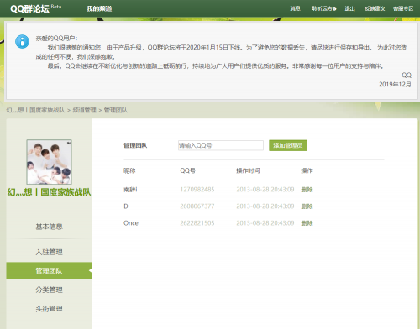This screenshot has height=329, width=420.
Task: Click 频道管理 in the breadcrumb
Action: tap(84, 110)
